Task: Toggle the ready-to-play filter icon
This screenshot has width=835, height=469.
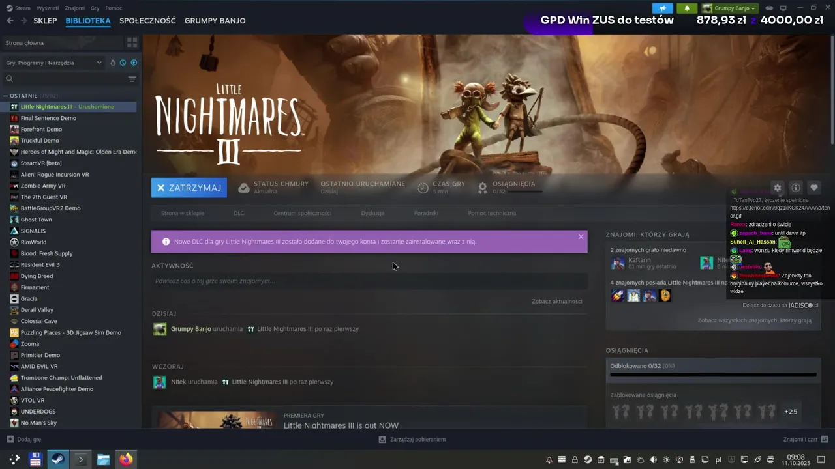Action: [x=134, y=63]
